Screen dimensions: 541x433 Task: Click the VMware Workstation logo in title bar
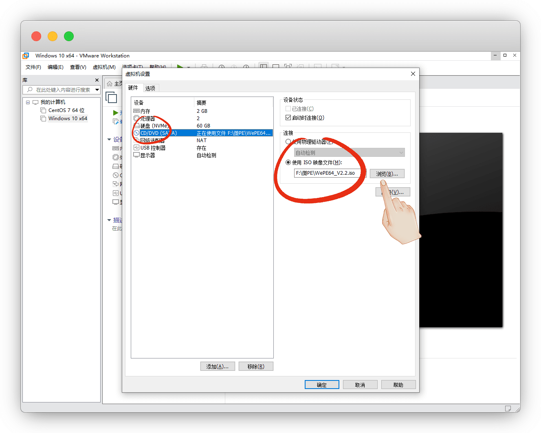click(26, 56)
